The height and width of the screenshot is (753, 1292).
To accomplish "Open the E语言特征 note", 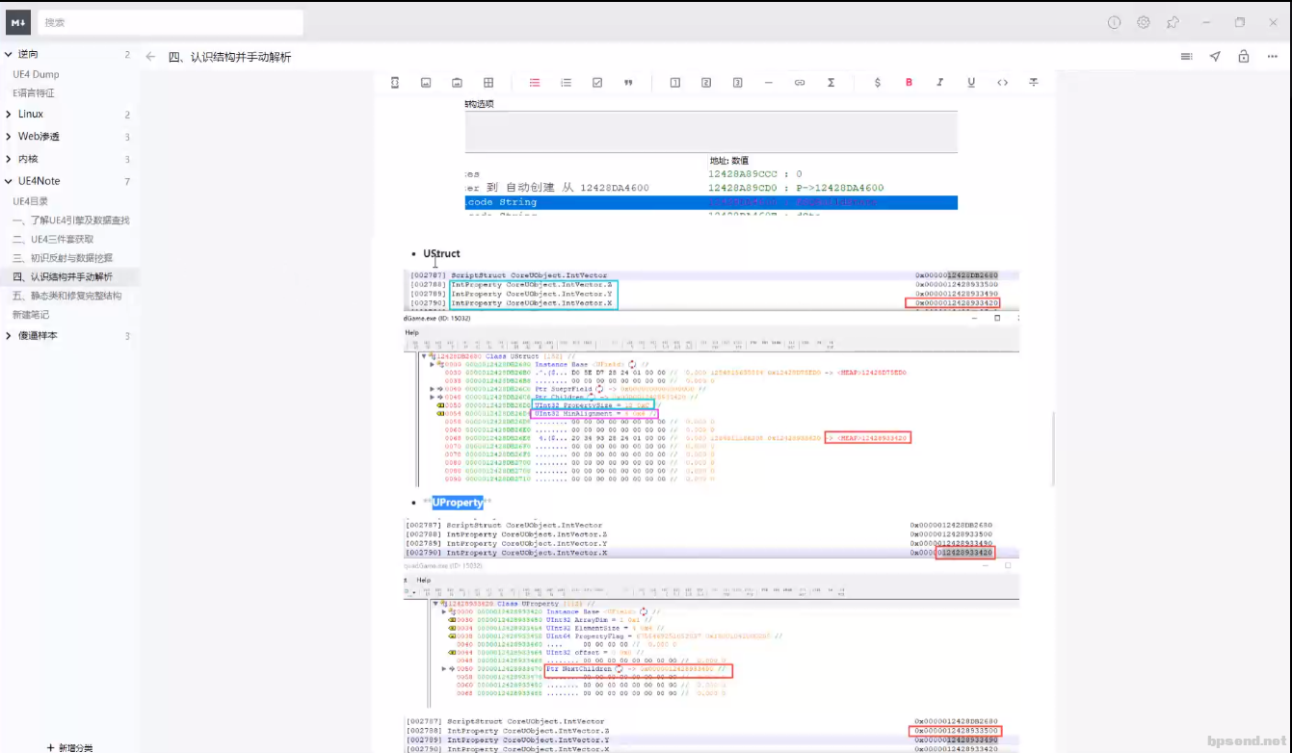I will [x=34, y=93].
